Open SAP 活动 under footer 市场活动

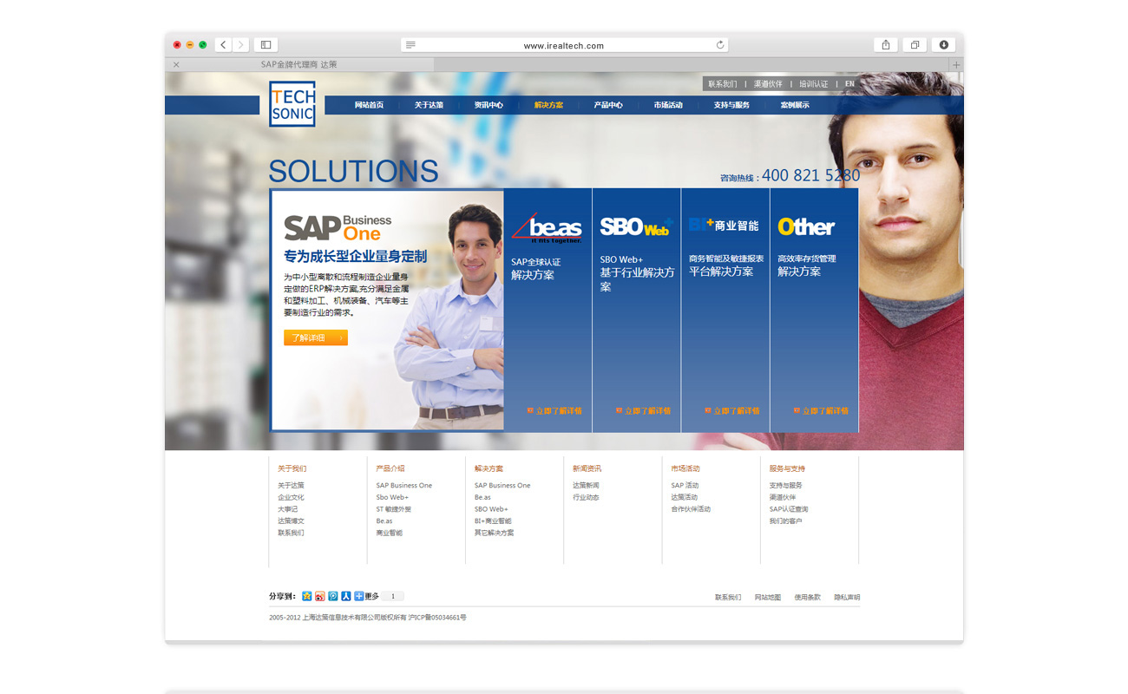point(685,485)
